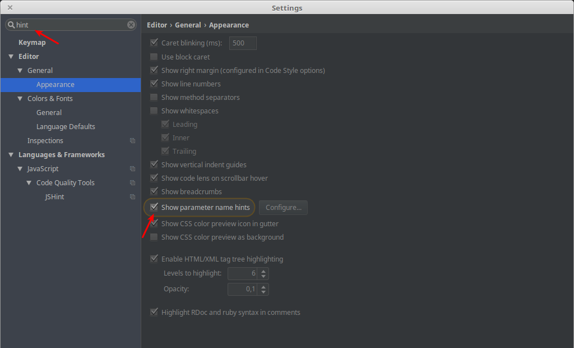
Task: Disable Show breadcrumbs option
Action: click(x=154, y=191)
